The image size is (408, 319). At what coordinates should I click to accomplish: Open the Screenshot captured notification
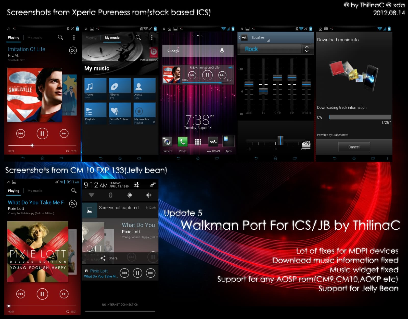point(120,210)
